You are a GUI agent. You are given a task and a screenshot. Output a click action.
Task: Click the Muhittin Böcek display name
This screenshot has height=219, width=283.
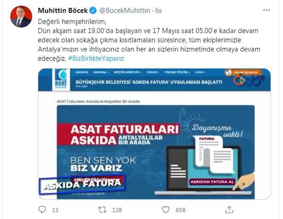(x=63, y=11)
